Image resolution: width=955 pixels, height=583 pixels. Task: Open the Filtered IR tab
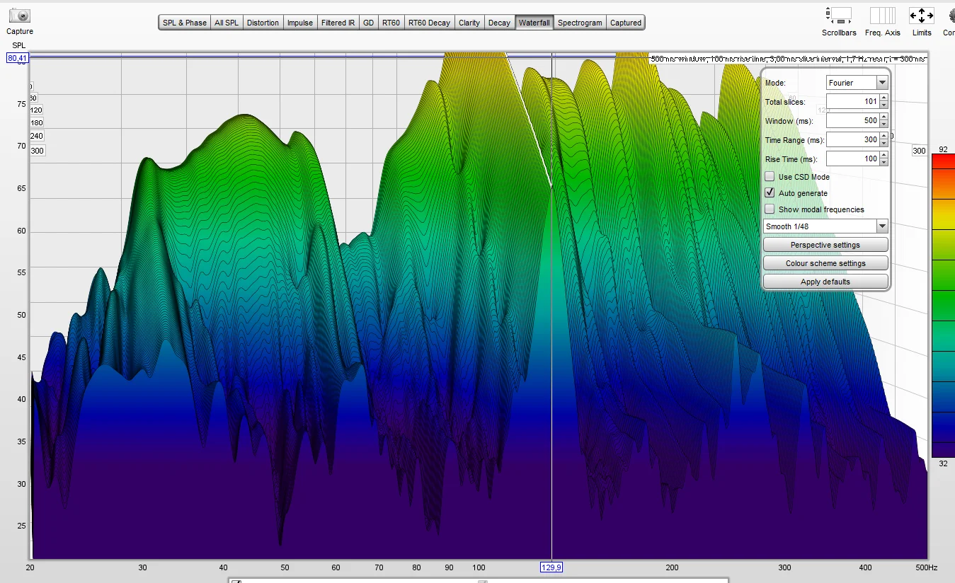point(338,23)
